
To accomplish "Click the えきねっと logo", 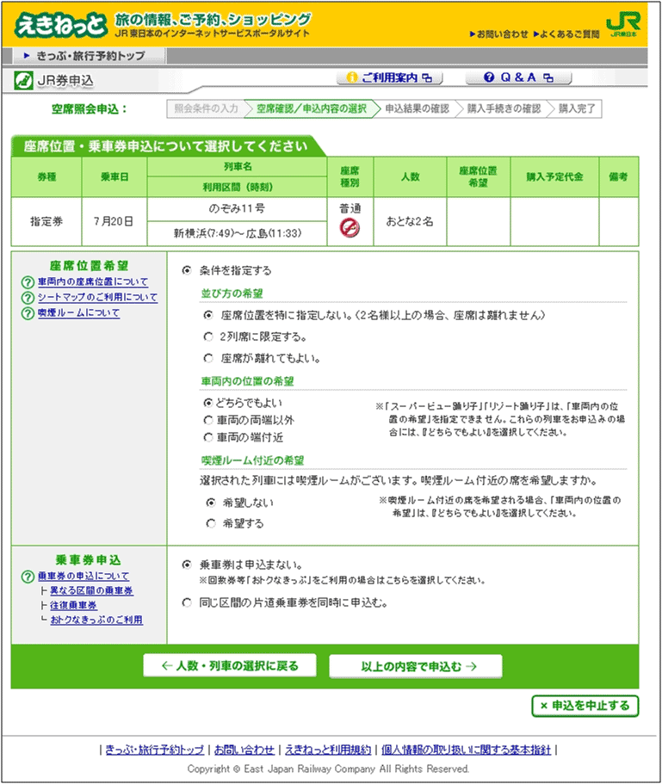I will [x=60, y=24].
